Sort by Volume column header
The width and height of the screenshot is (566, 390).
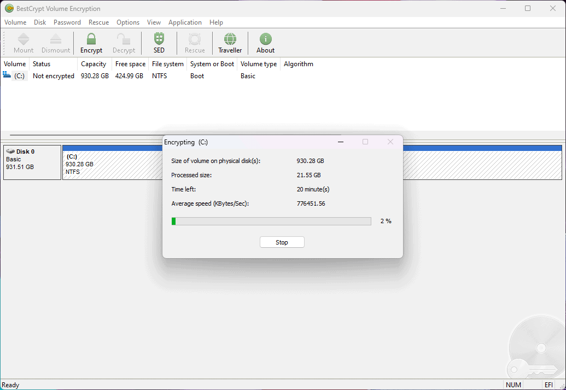coord(15,64)
